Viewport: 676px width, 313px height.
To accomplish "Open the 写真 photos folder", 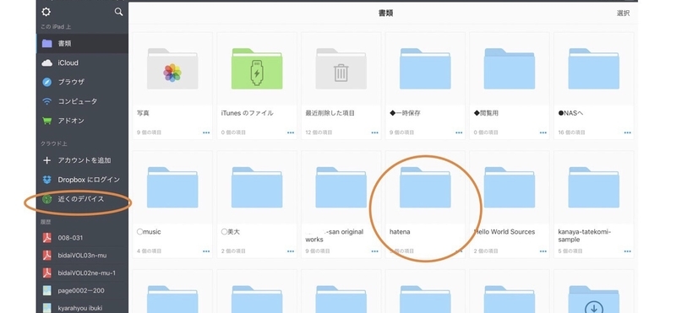I will click(172, 86).
